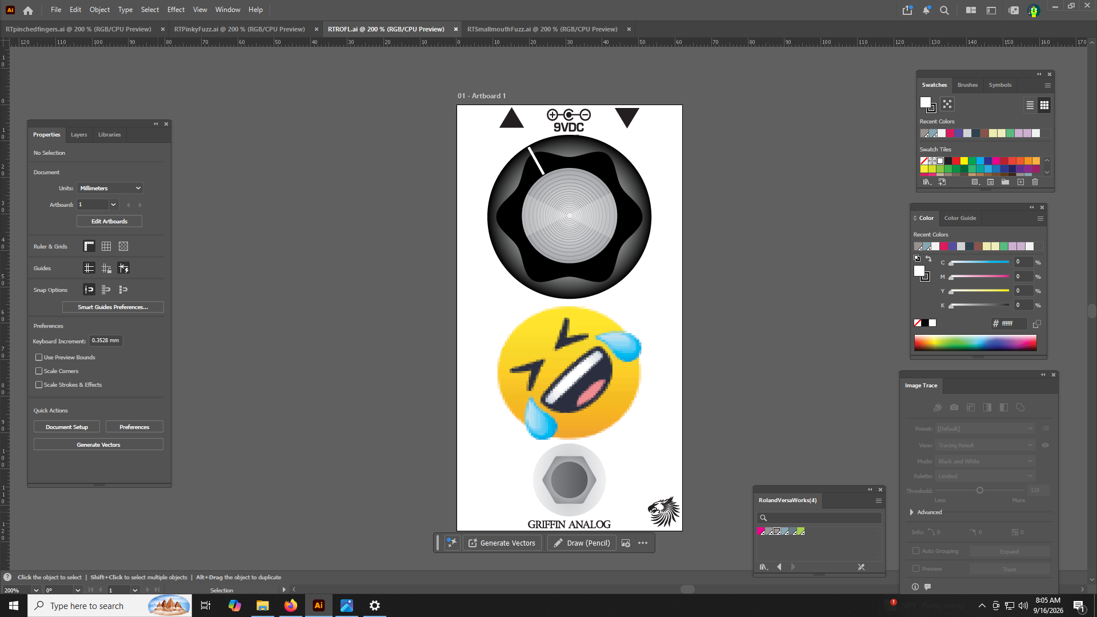Click the Keyboard Increment field

(x=106, y=341)
